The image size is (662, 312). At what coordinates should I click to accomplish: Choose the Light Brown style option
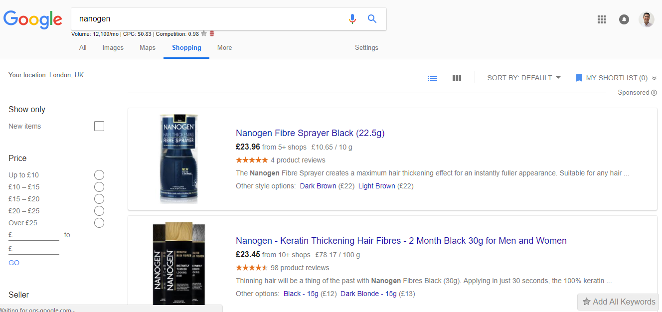pyautogui.click(x=377, y=186)
